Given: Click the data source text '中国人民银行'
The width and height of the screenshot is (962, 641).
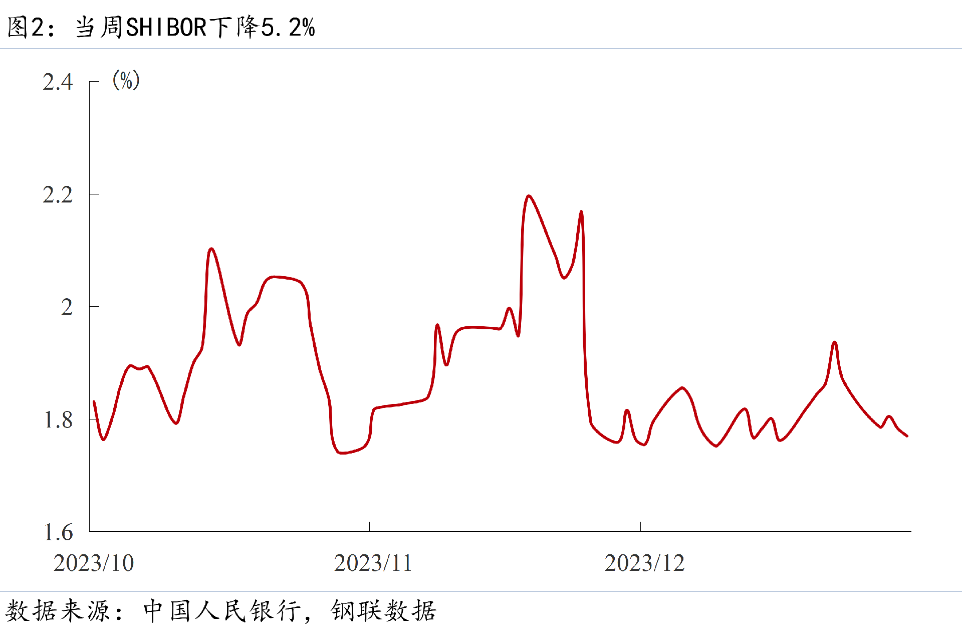Looking at the screenshot, I should click(221, 611).
